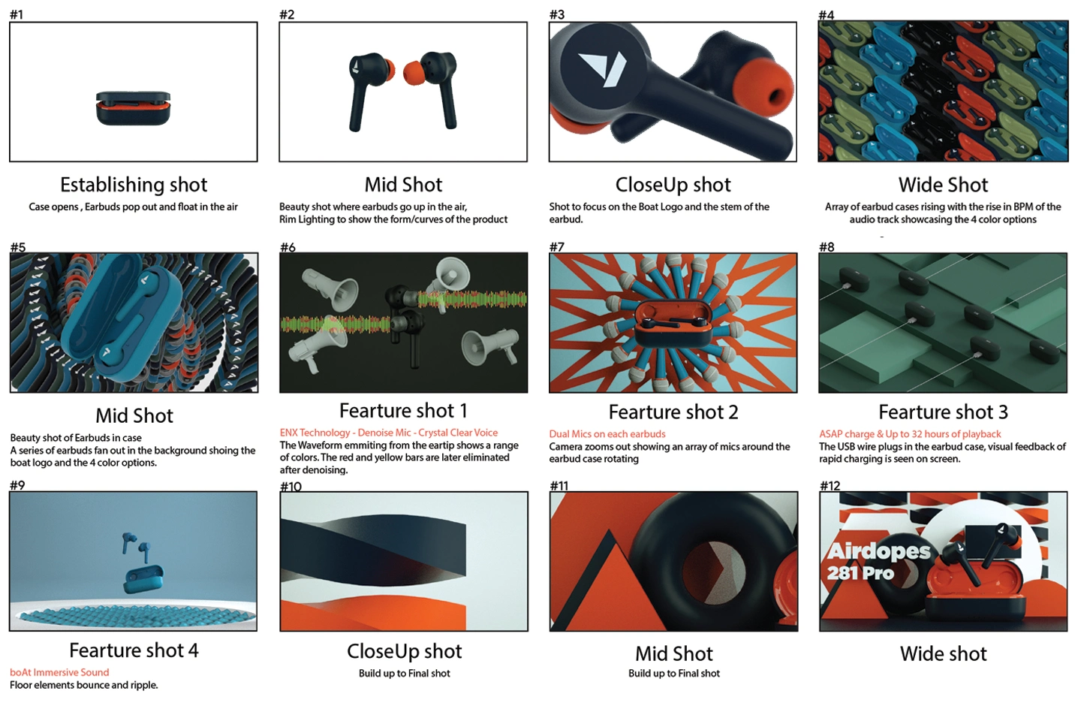This screenshot has width=1081, height=703.
Task: Click the ENX Technology red caption
Action: click(x=389, y=433)
